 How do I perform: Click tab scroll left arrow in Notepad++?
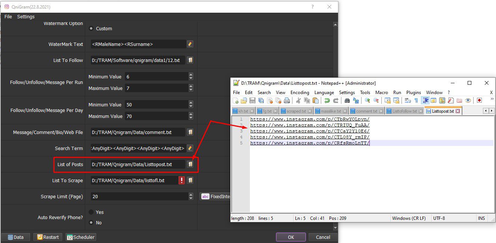[x=486, y=111]
